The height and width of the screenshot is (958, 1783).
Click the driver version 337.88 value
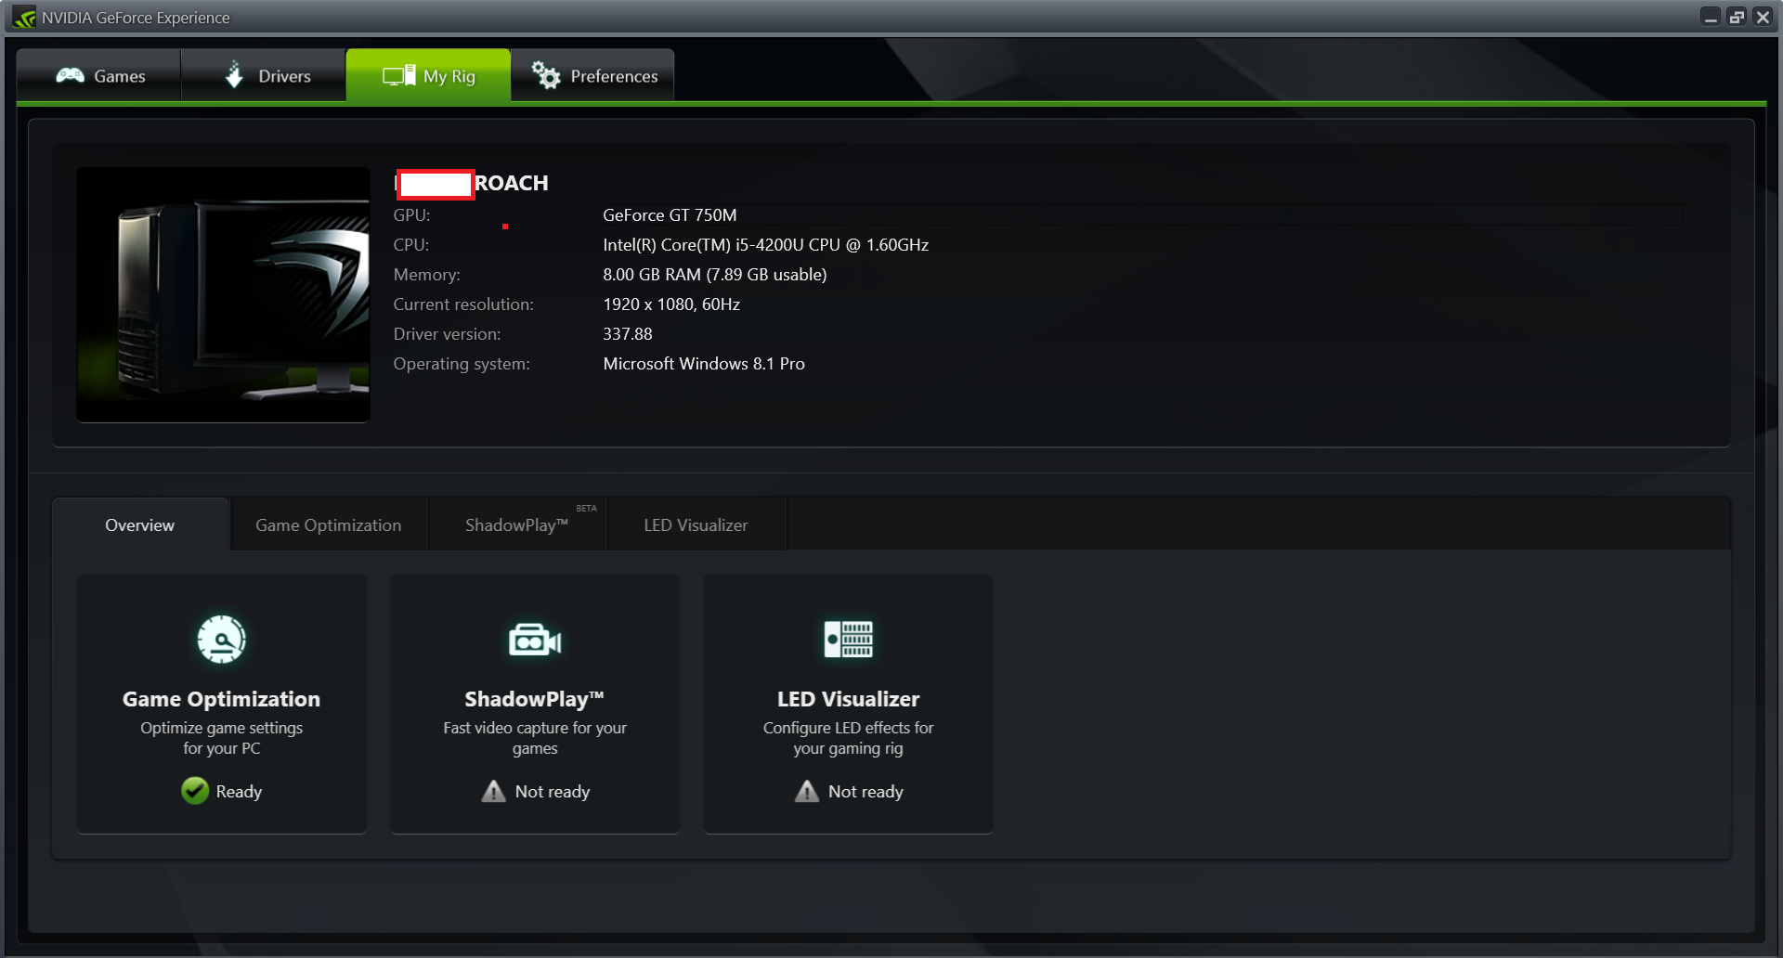[628, 334]
